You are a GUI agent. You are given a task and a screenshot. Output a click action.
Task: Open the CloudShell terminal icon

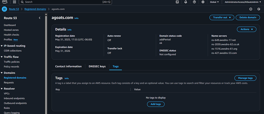(178, 2)
